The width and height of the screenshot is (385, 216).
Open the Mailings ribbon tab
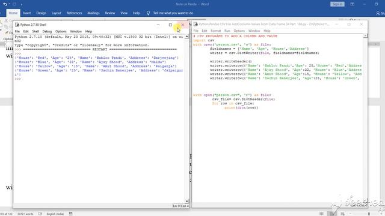tap(94, 13)
